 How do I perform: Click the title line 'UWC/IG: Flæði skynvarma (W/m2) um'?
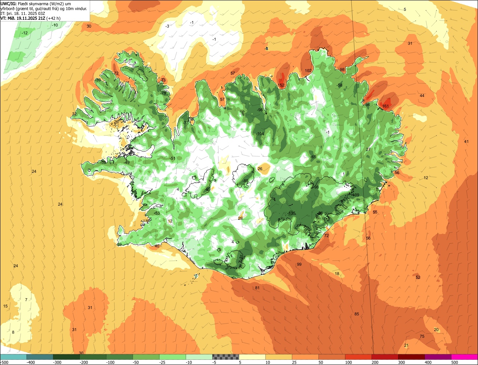(36, 3)
